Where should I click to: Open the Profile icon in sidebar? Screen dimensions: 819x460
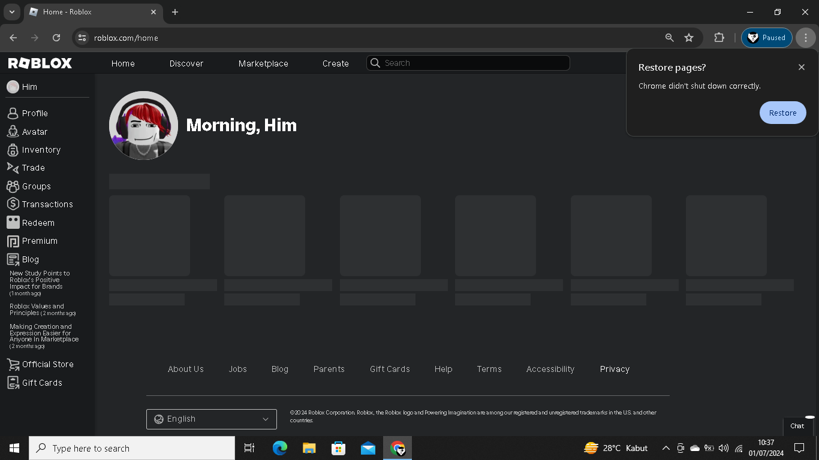click(x=13, y=113)
